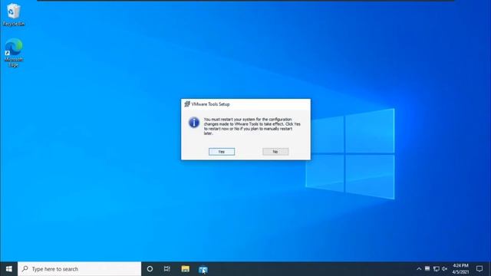Click the removable device tray icon
The height and width of the screenshot is (276, 491).
coord(427,268)
